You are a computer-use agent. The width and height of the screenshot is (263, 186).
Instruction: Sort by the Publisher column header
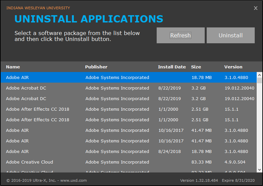(96, 67)
